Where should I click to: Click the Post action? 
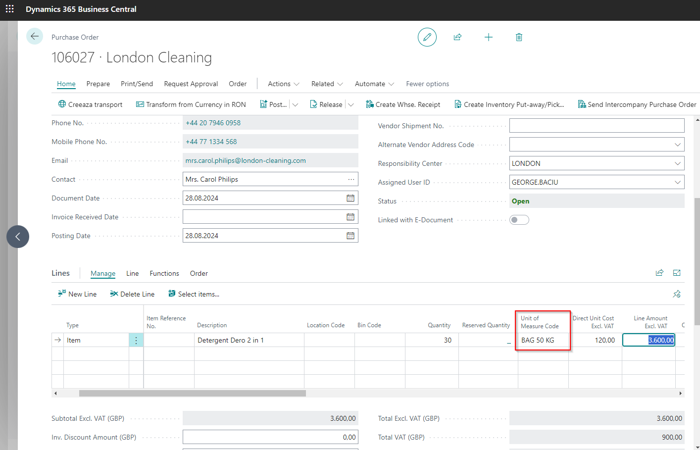click(x=273, y=104)
